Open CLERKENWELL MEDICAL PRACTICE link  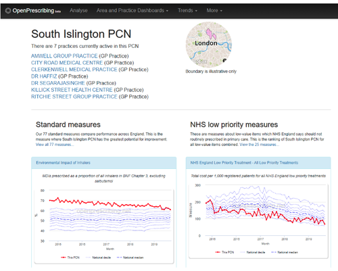tap(74, 70)
